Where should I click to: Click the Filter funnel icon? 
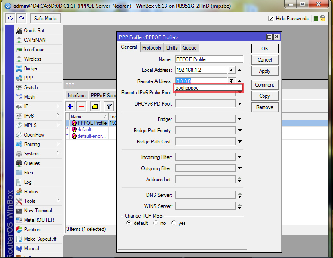109,106
